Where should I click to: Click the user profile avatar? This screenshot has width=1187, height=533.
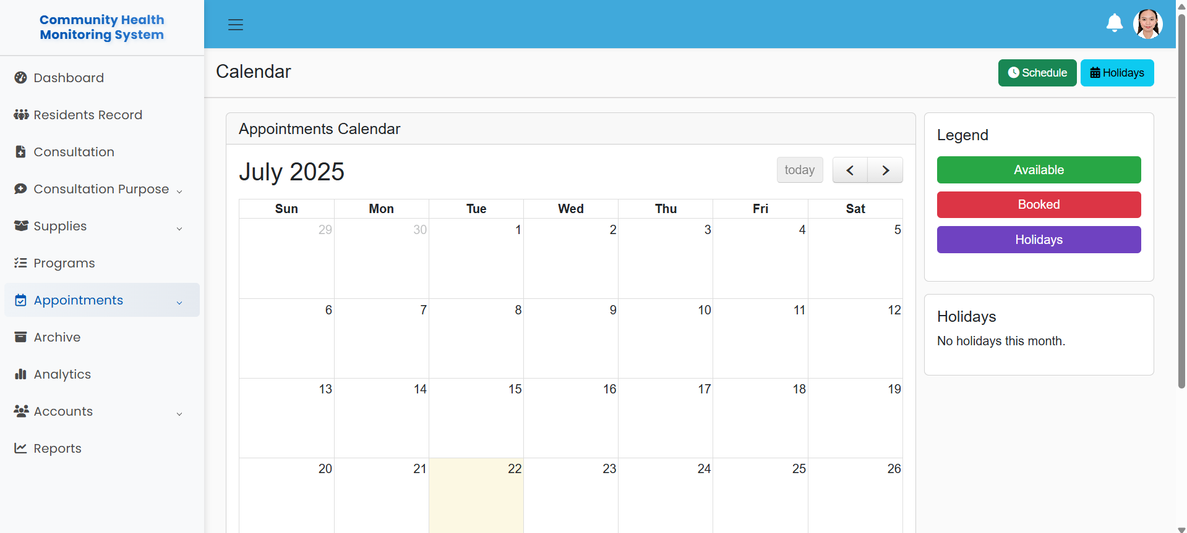tap(1147, 24)
